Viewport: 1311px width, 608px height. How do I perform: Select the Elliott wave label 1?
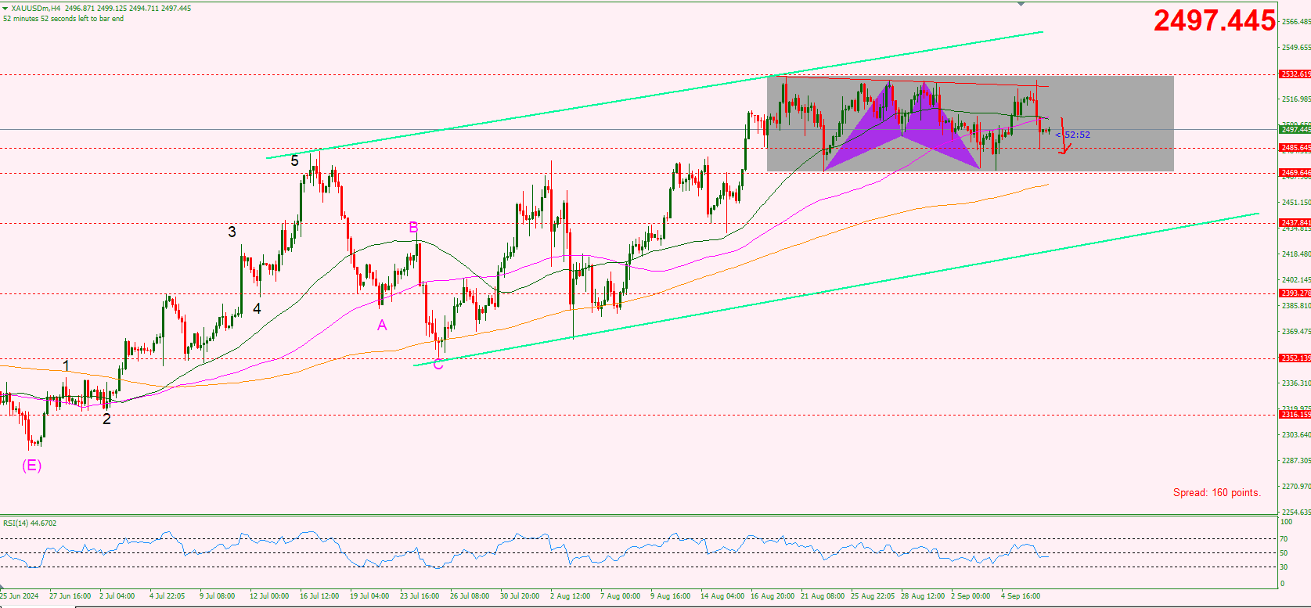tap(67, 365)
